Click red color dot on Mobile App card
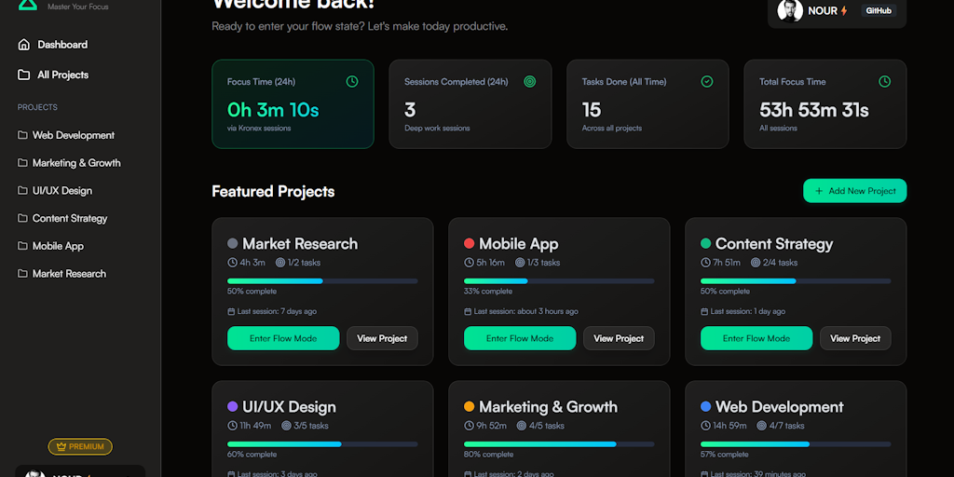This screenshot has height=477, width=954. (470, 243)
